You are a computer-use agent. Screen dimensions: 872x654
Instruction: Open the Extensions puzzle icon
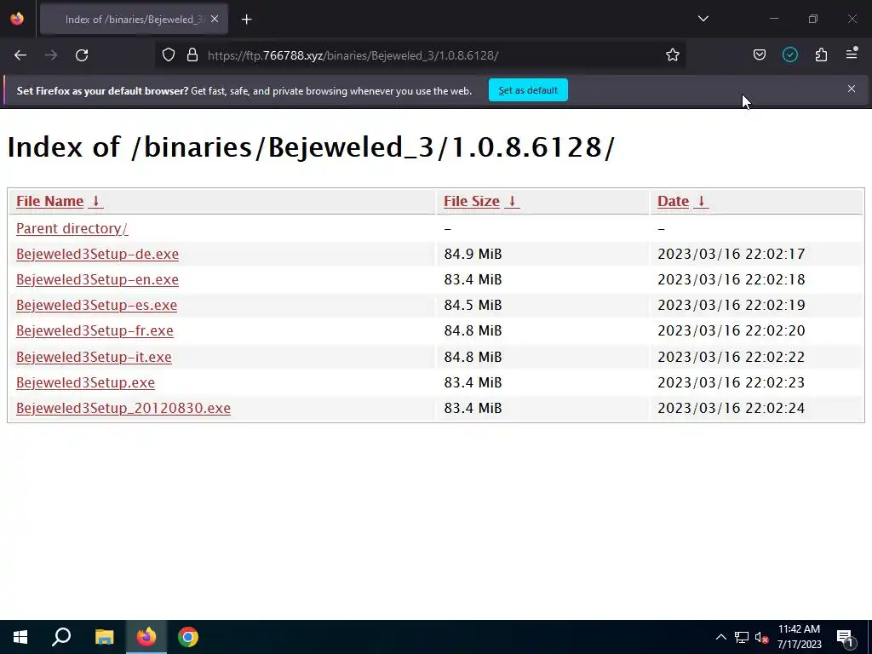coord(821,55)
